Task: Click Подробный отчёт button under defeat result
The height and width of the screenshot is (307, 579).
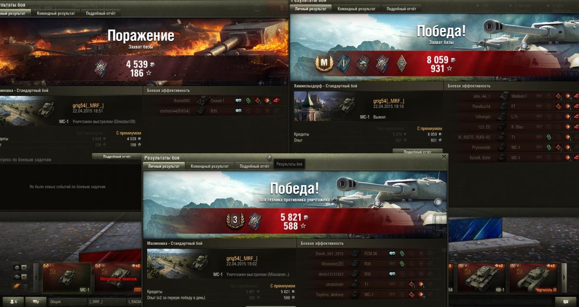Action: coord(117,156)
